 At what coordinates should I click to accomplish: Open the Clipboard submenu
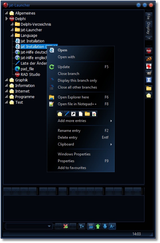pos(81,144)
